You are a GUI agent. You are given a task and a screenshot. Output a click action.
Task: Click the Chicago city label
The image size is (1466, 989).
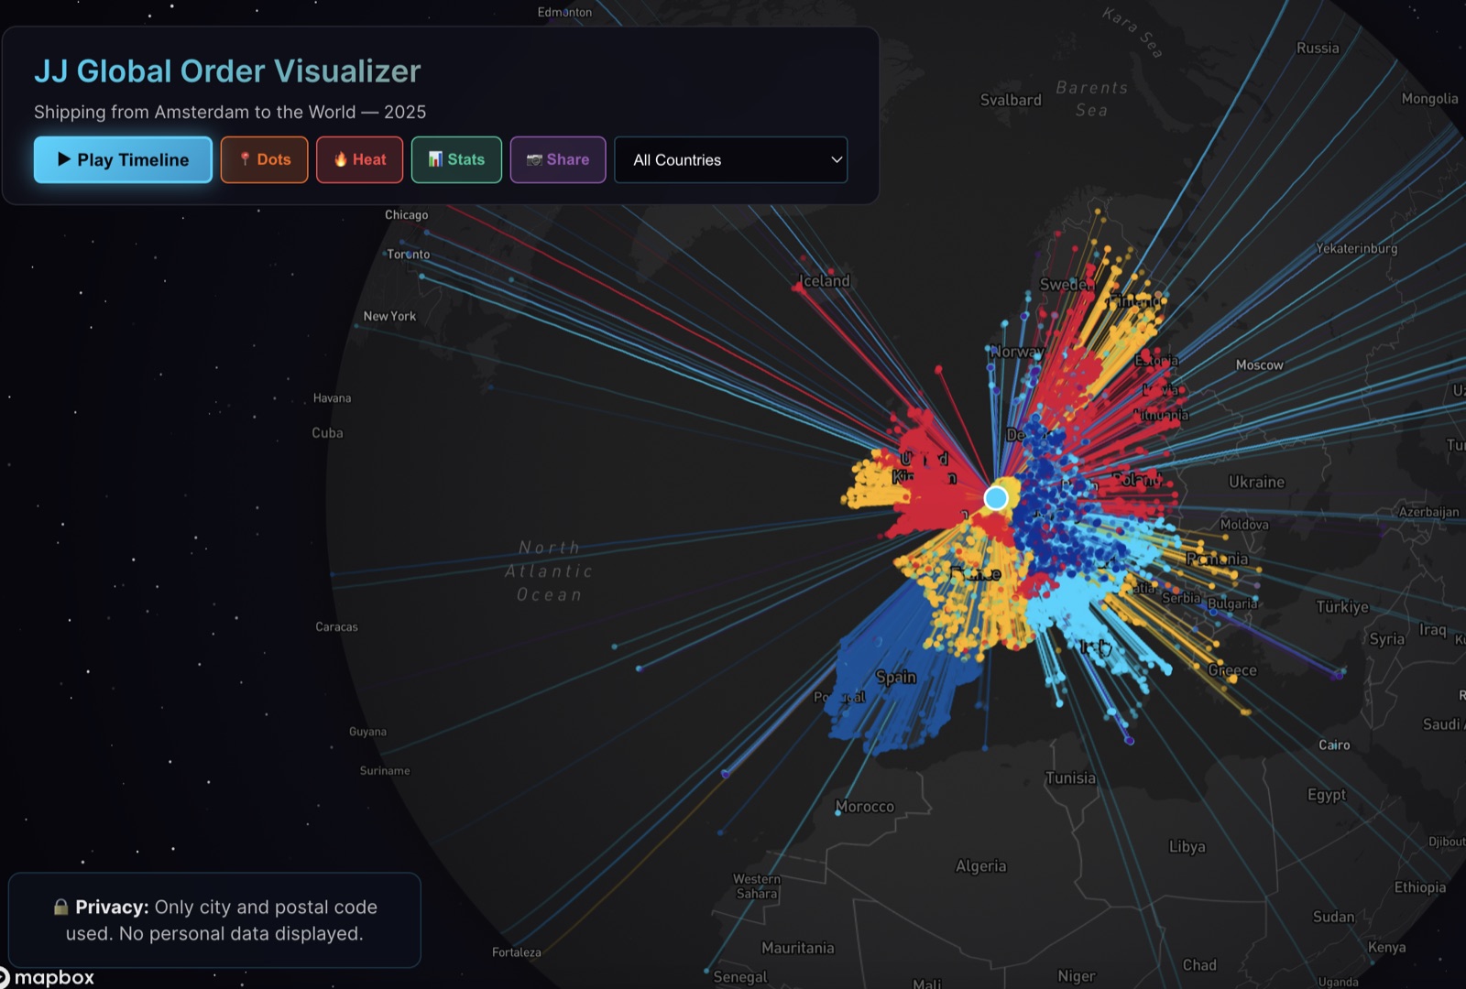pos(407,215)
